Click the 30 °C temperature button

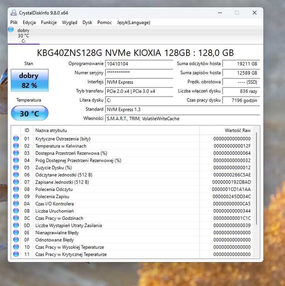[x=29, y=113]
